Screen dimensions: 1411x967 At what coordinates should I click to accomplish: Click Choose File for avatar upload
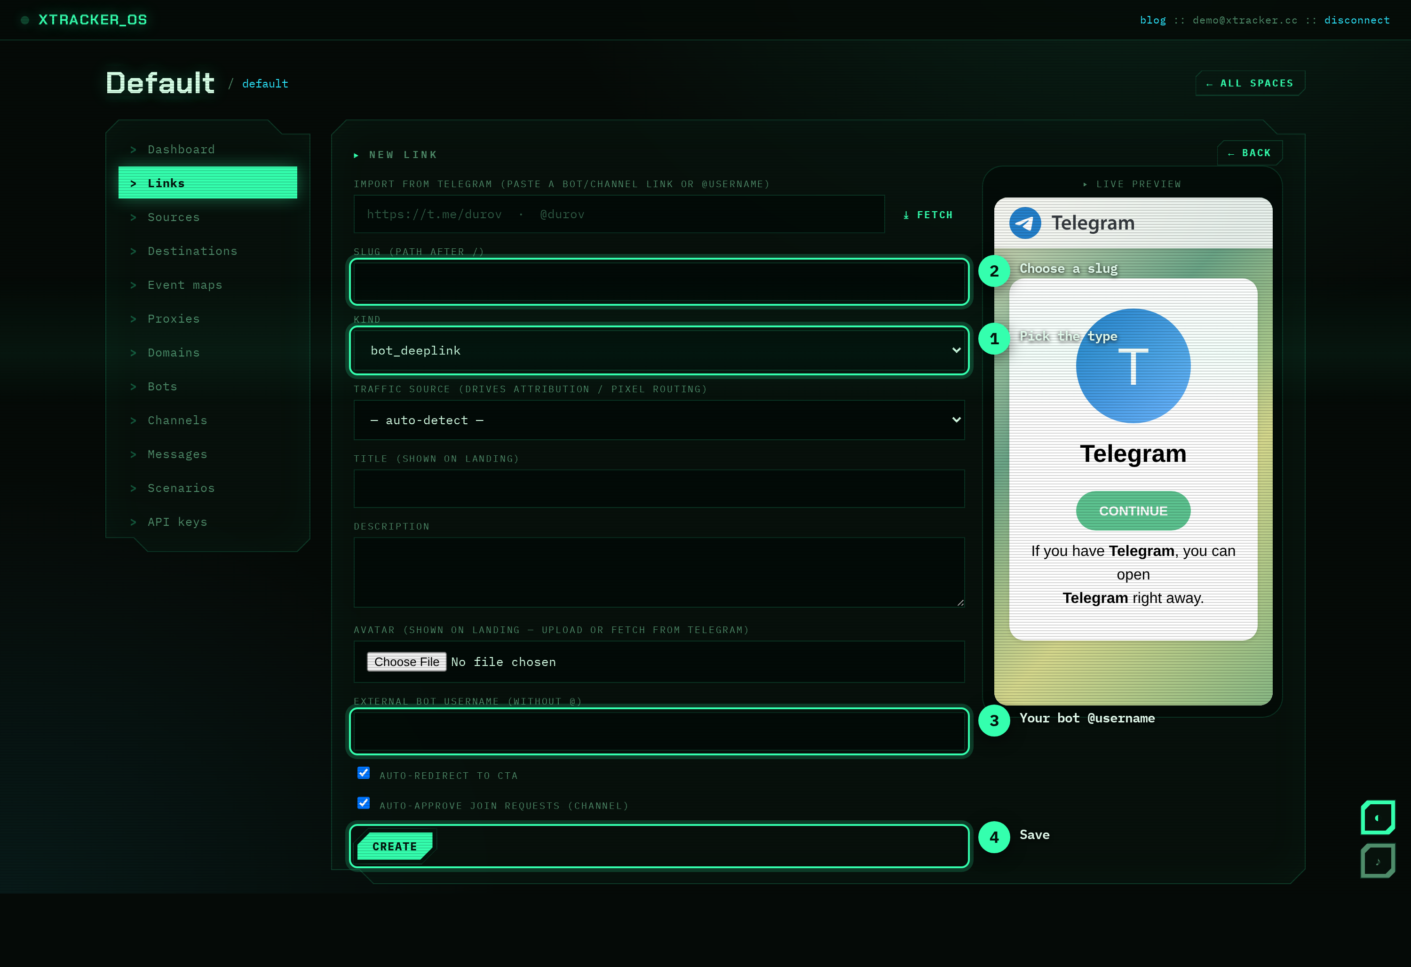tap(407, 662)
